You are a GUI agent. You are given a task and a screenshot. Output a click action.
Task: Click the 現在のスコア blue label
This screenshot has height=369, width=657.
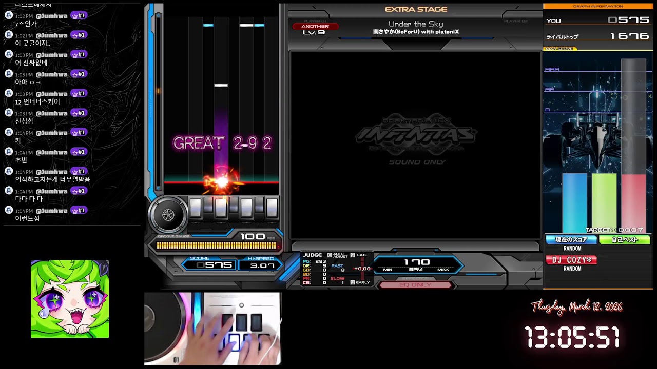(x=571, y=240)
